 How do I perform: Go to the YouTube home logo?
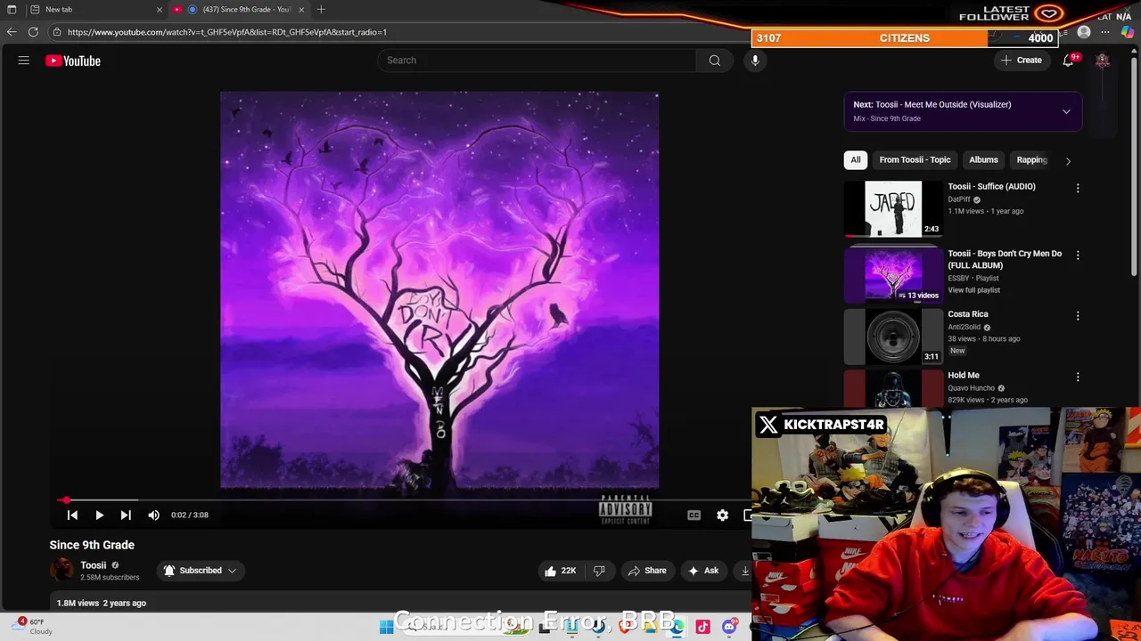pyautogui.click(x=73, y=61)
